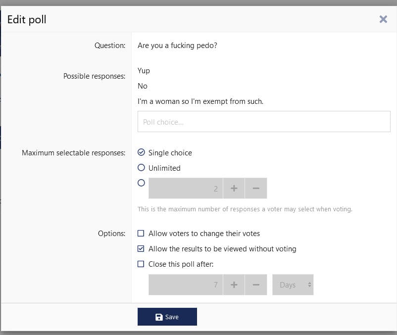Tick the Close this poll after checkbox
397x335 pixels.
tap(141, 264)
